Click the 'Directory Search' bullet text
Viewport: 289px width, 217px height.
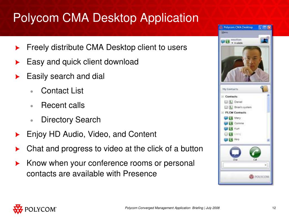click(x=71, y=120)
